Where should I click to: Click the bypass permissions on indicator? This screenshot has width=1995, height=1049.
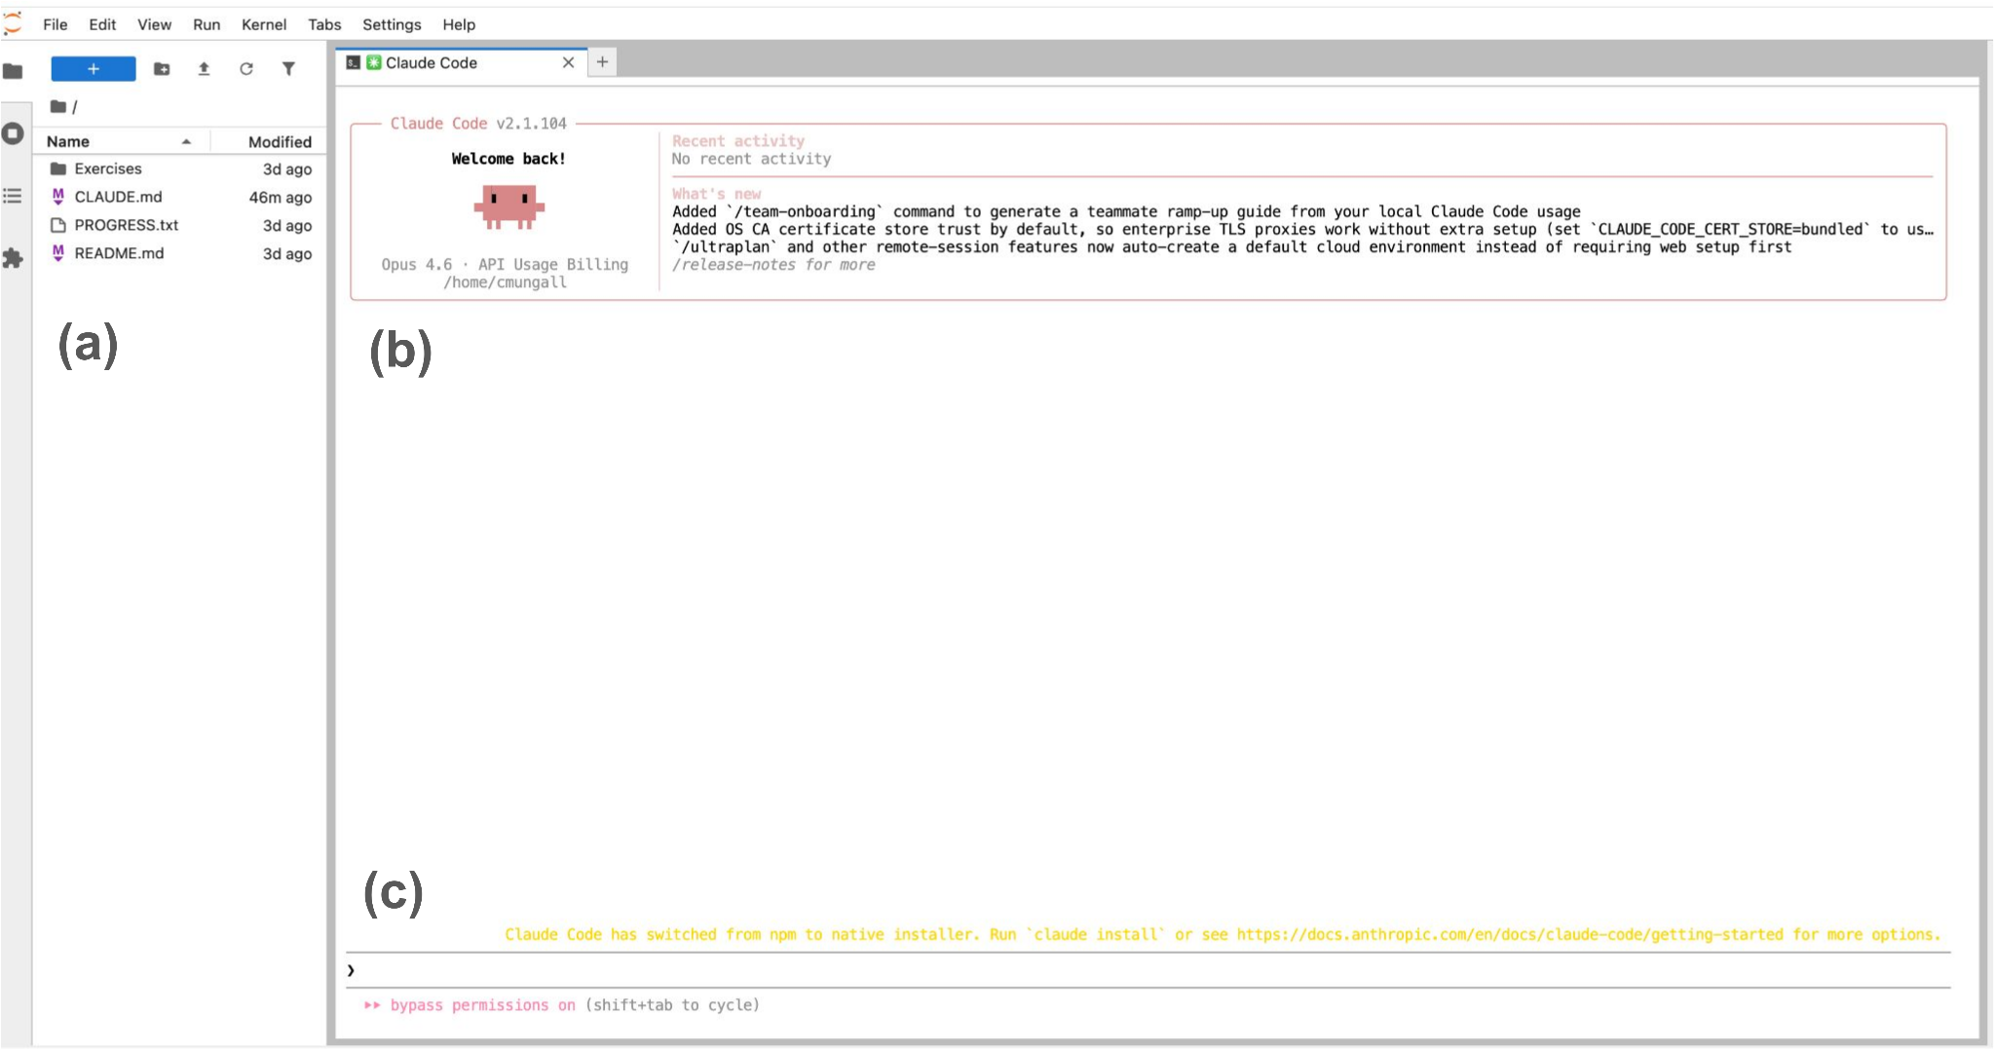(x=482, y=1005)
